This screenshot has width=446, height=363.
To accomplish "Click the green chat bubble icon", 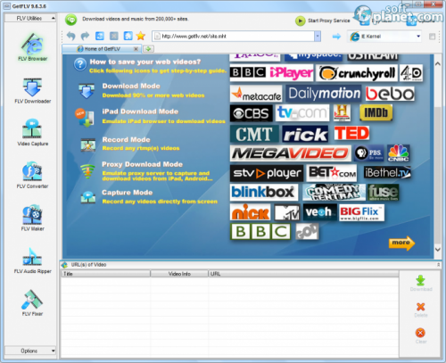I will click(70, 20).
